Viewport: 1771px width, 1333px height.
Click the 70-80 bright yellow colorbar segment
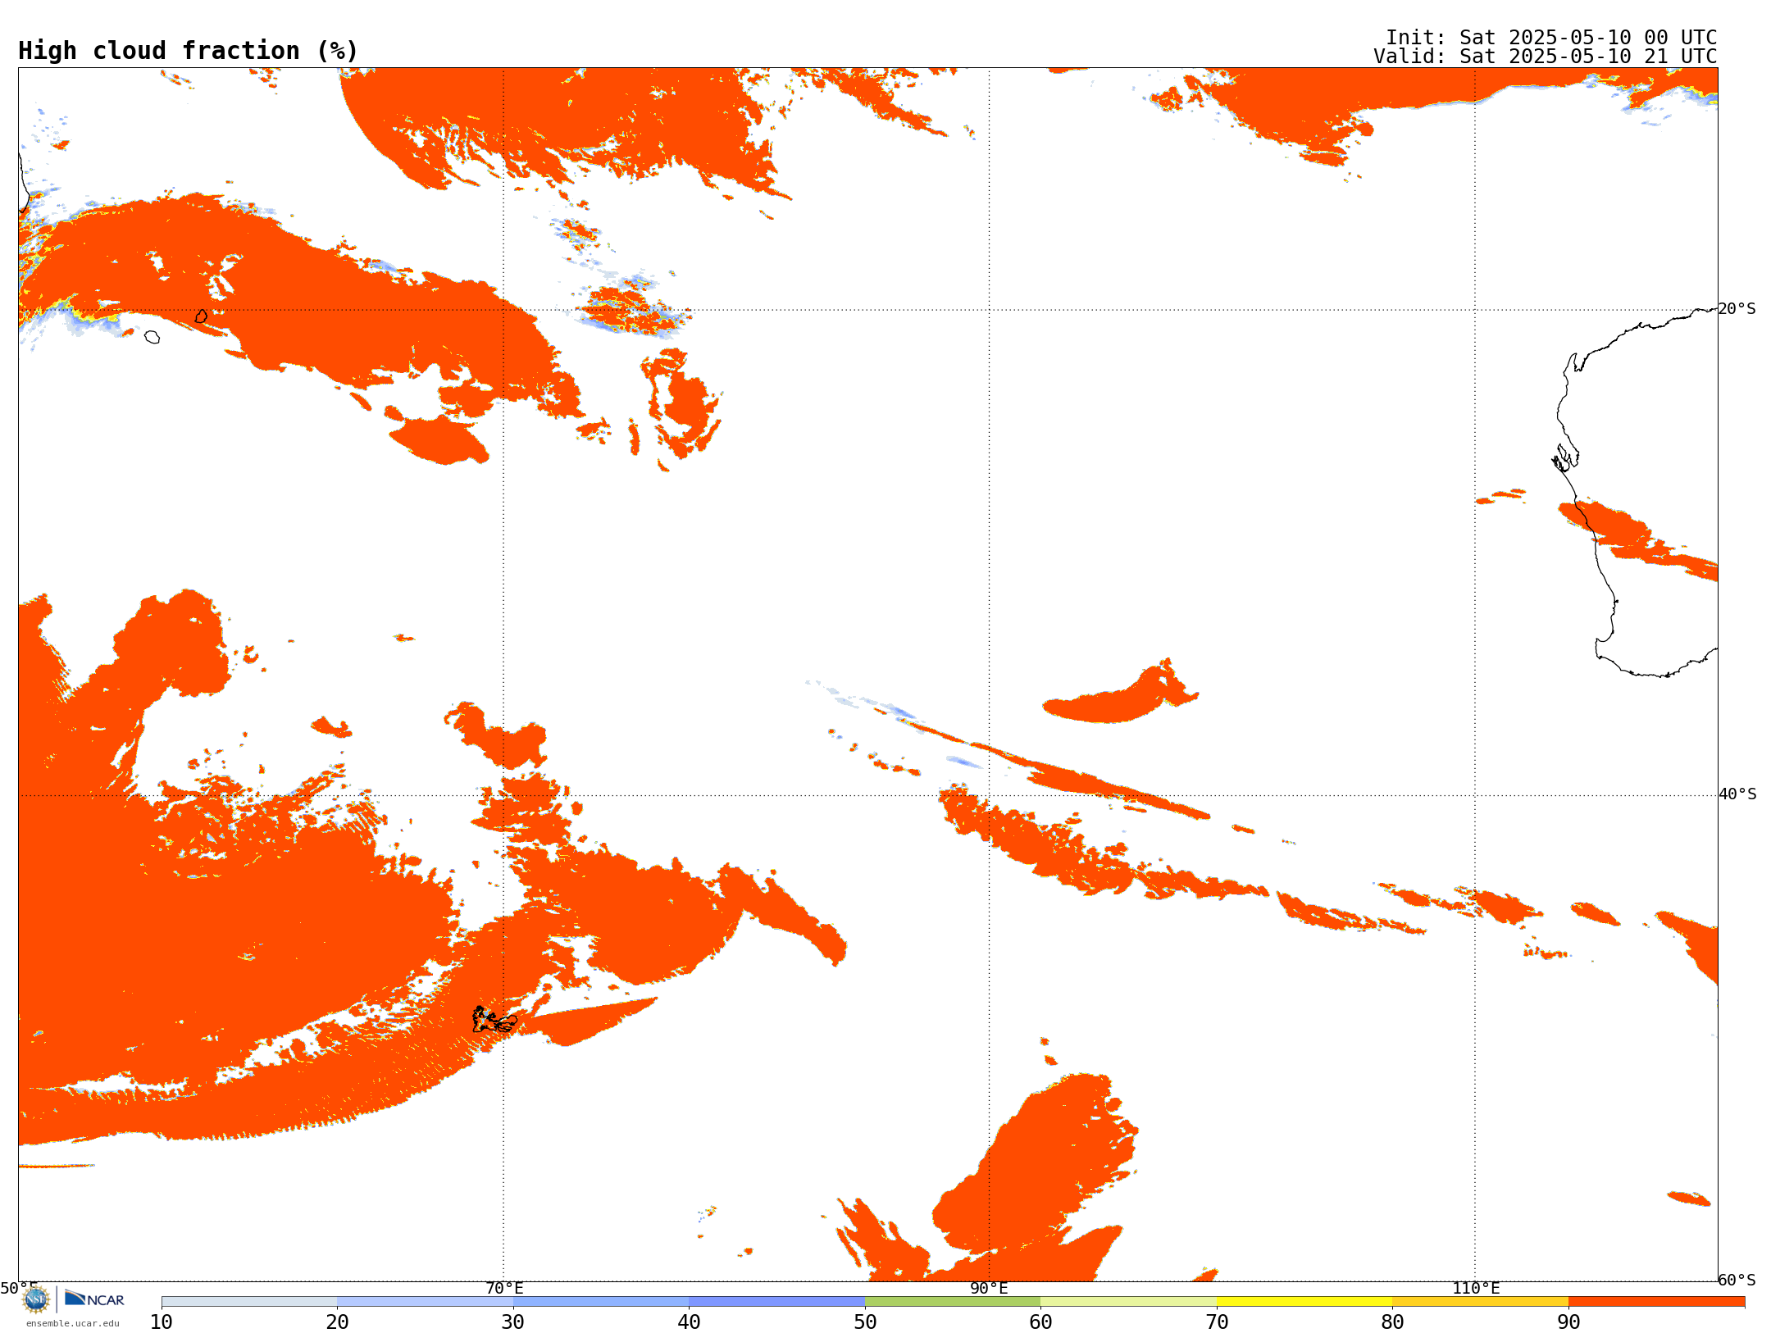[1304, 1302]
